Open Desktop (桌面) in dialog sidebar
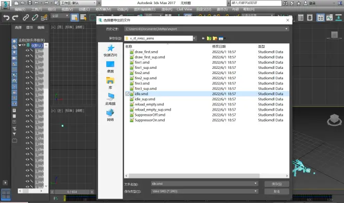 [110, 67]
